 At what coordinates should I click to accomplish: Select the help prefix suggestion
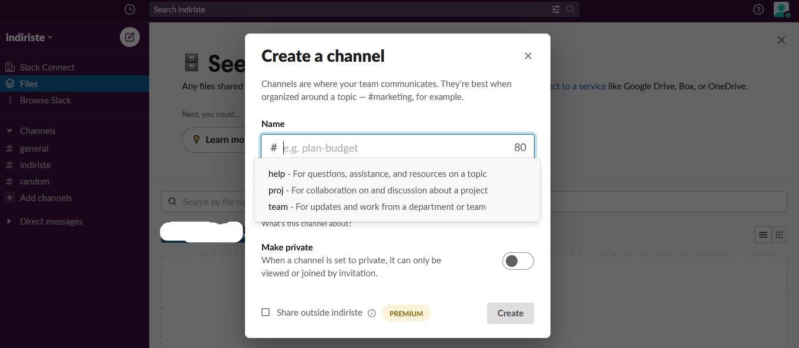pyautogui.click(x=397, y=173)
